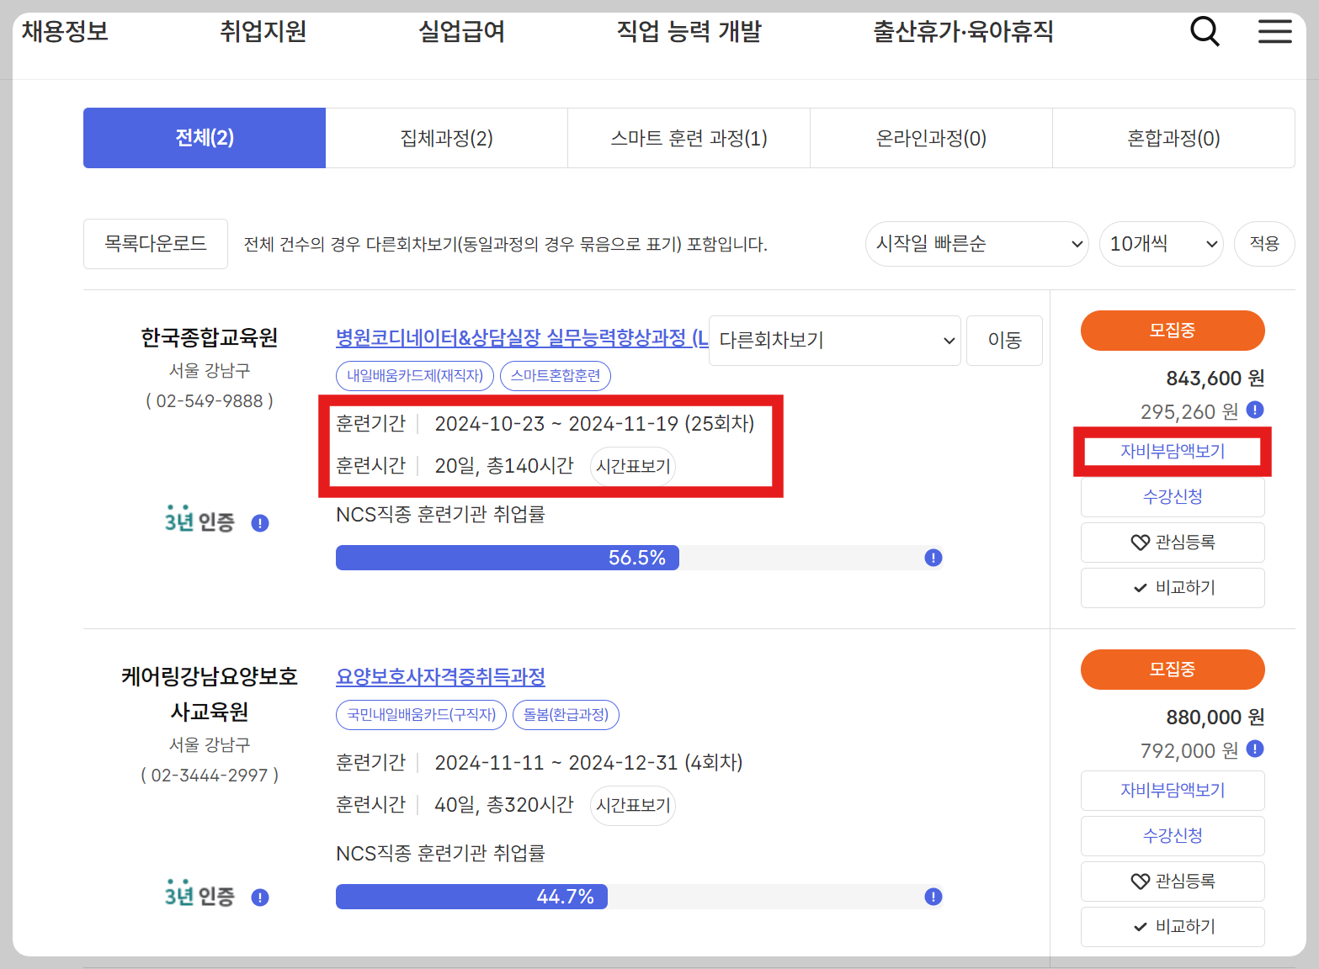
Task: Select 실업급여 from the top menu
Action: (460, 31)
